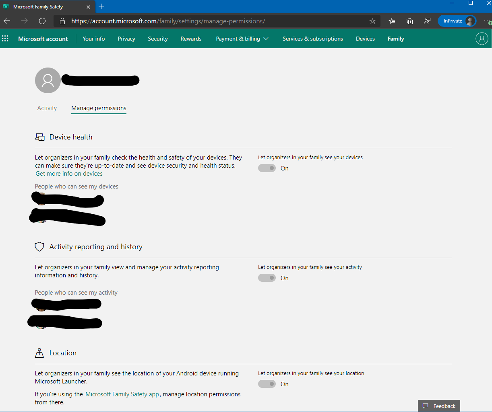Minimize the browser window
Screen dimensions: 492x412
452,3
